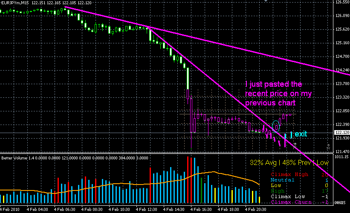This screenshot has width=350, height=213.
Task: Click the 124.700 price axis label
Action: pos(342,57)
